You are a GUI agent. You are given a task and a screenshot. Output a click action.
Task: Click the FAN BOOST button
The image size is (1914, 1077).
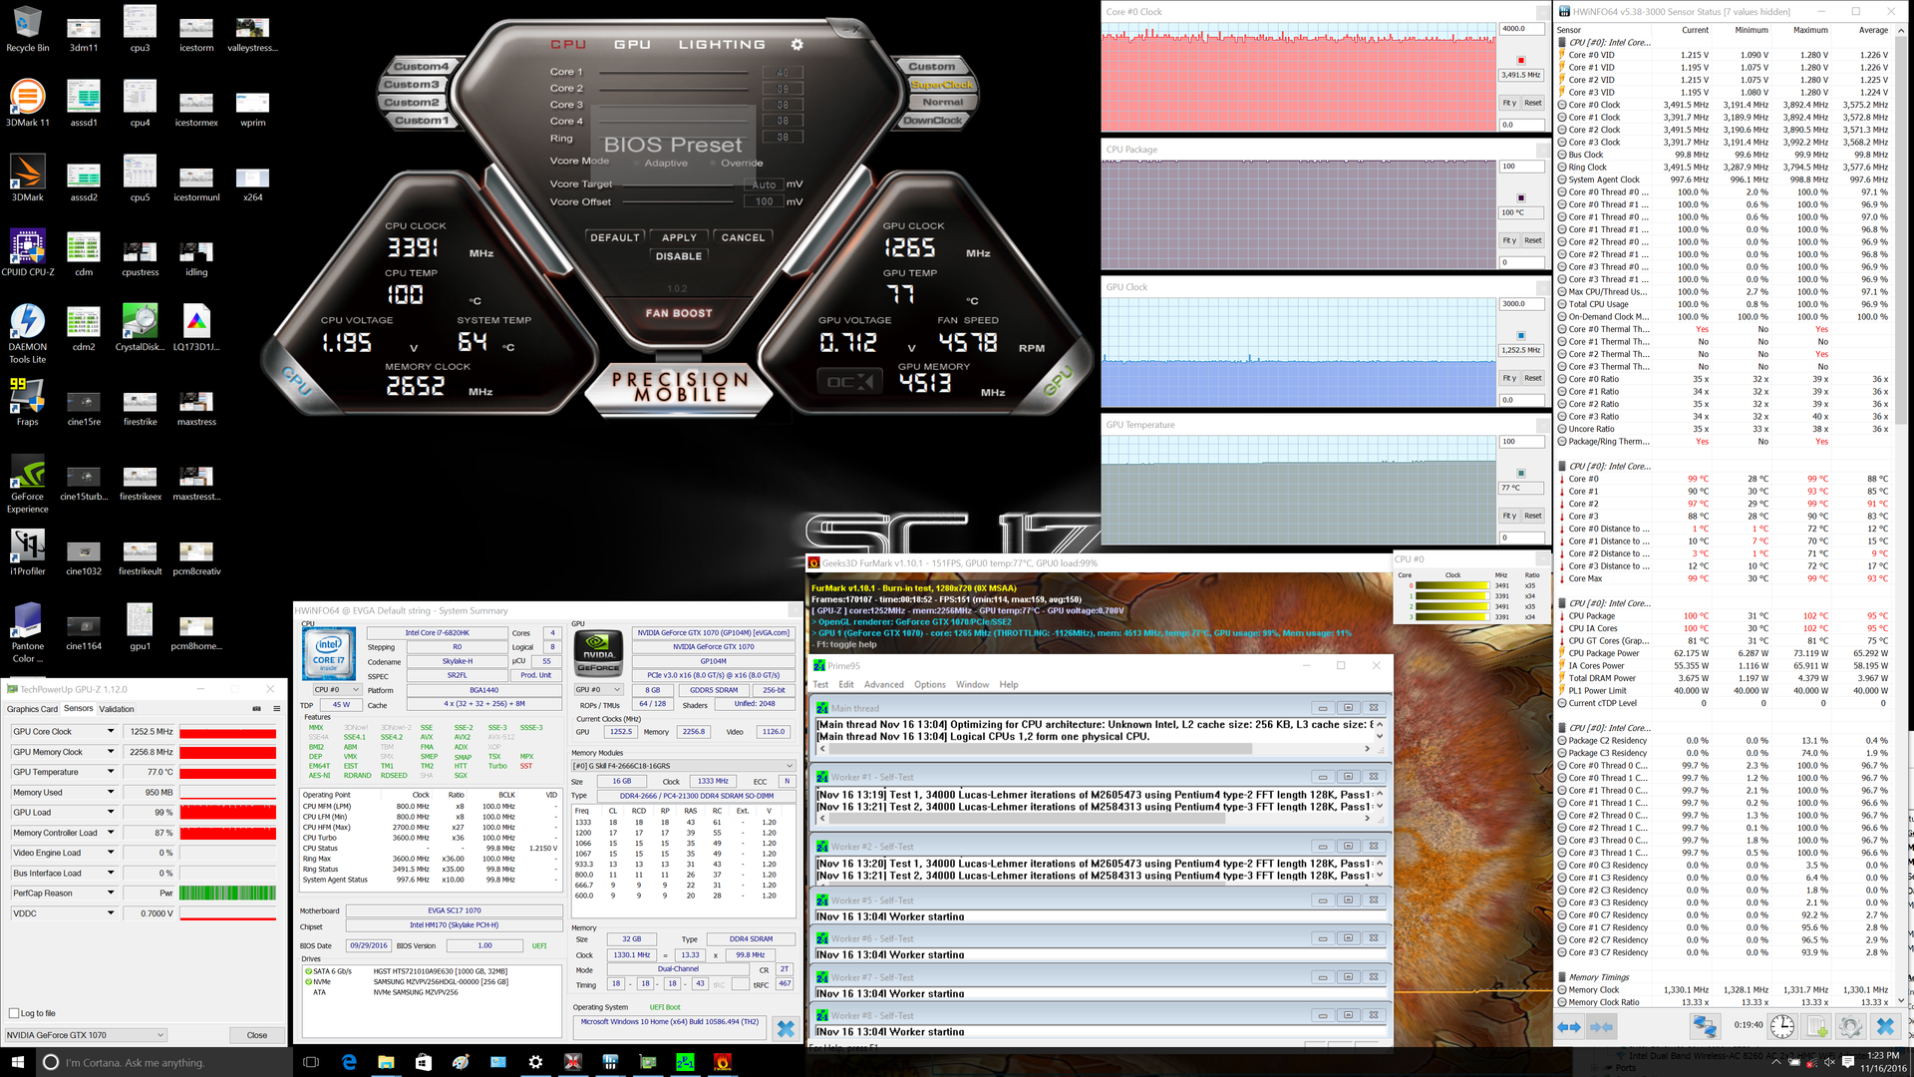point(679,313)
